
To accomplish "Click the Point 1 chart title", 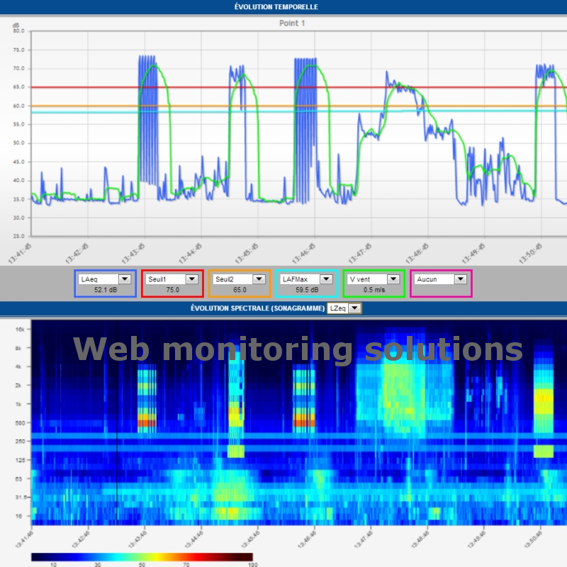I will [x=291, y=22].
